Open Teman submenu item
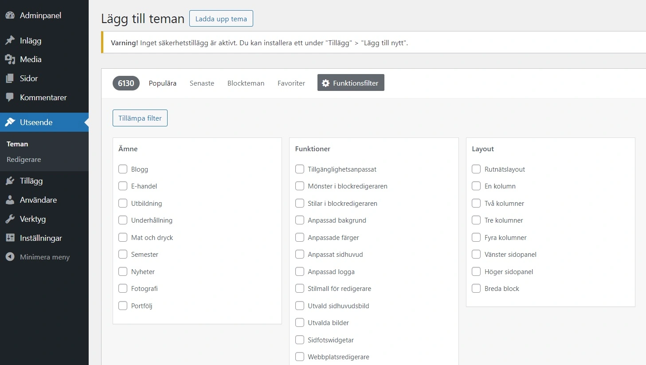Screen dimensions: 646x365 17,144
